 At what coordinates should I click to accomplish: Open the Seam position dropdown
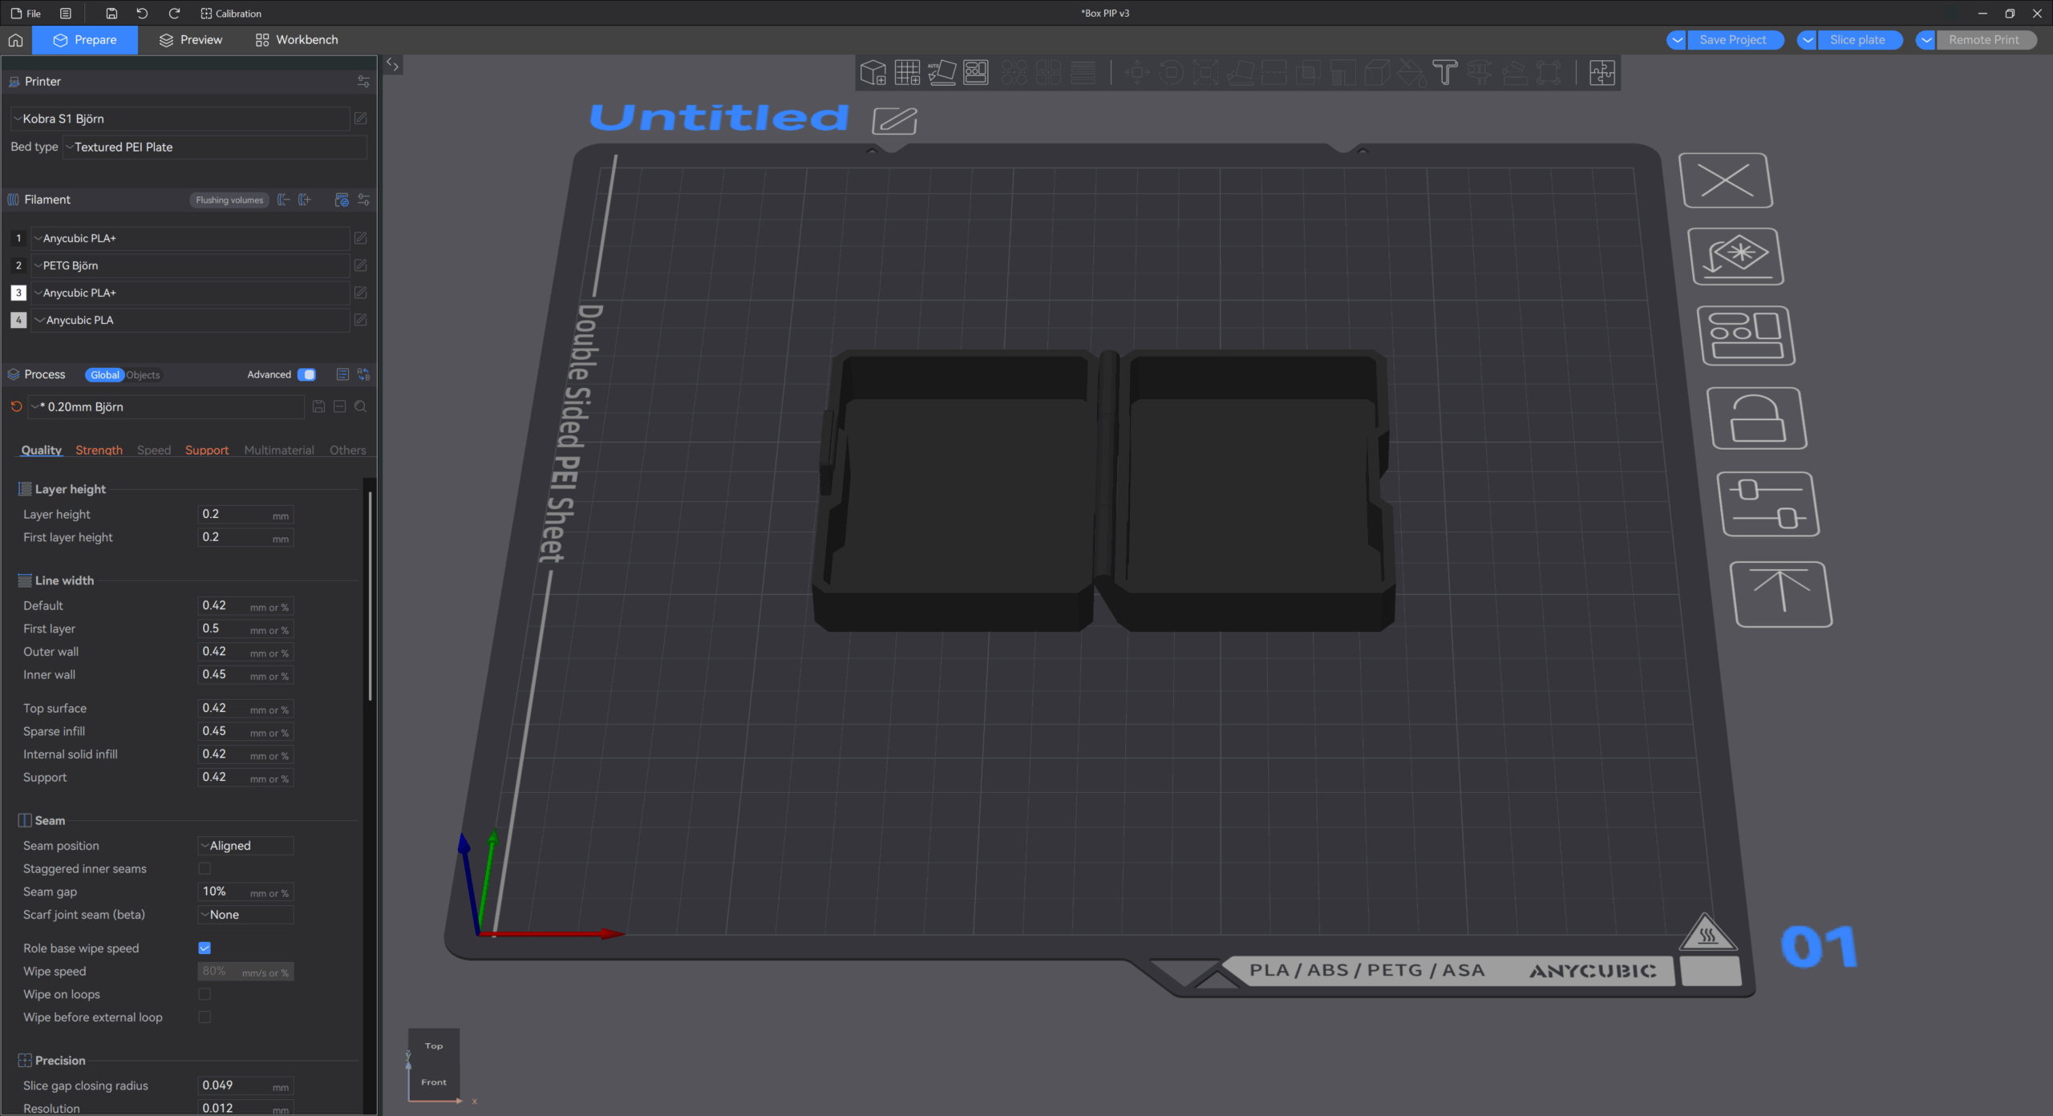pos(245,846)
